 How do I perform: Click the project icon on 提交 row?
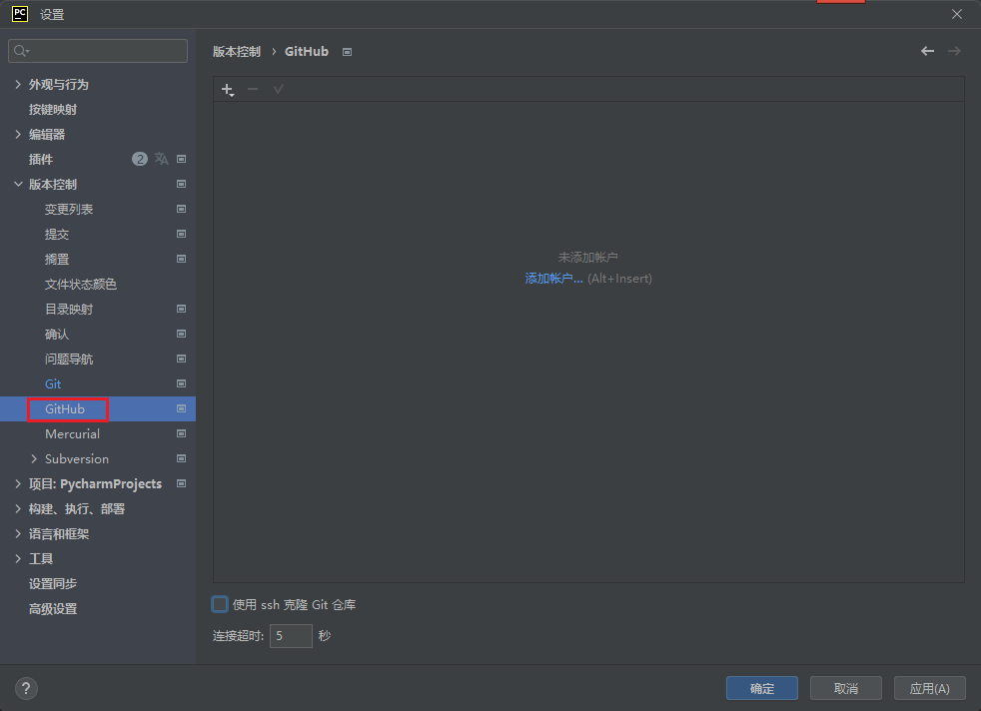click(x=182, y=234)
